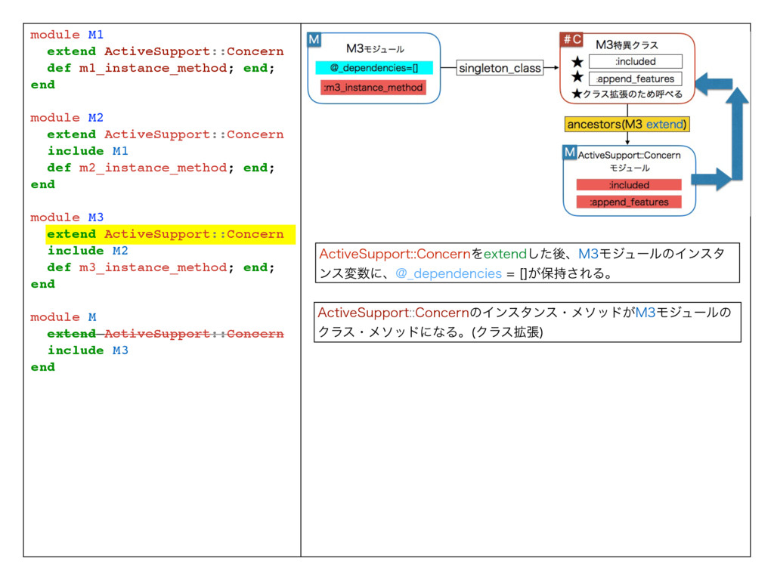The width and height of the screenshot is (774, 580).
Task: Click the star beside the white :included box
Action: coord(577,62)
